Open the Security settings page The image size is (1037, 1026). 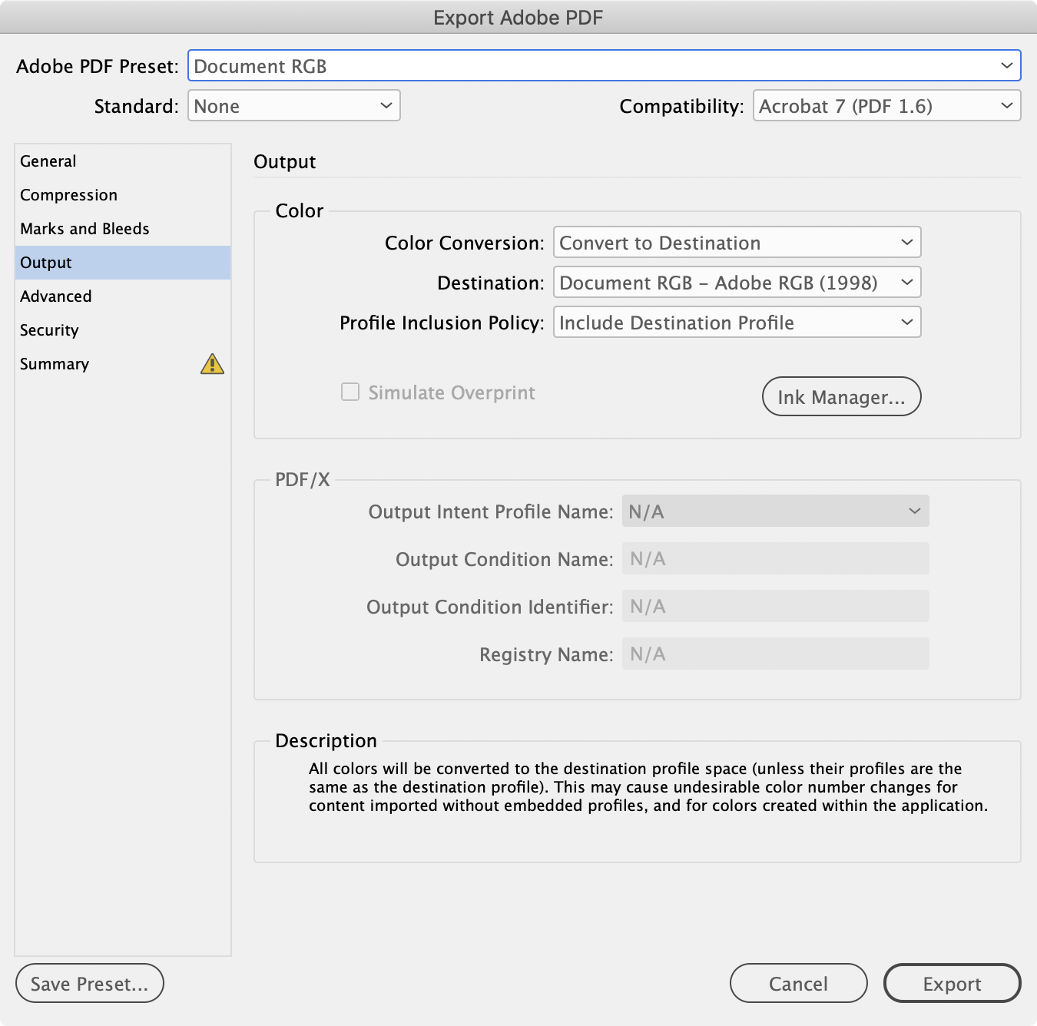pyautogui.click(x=49, y=329)
